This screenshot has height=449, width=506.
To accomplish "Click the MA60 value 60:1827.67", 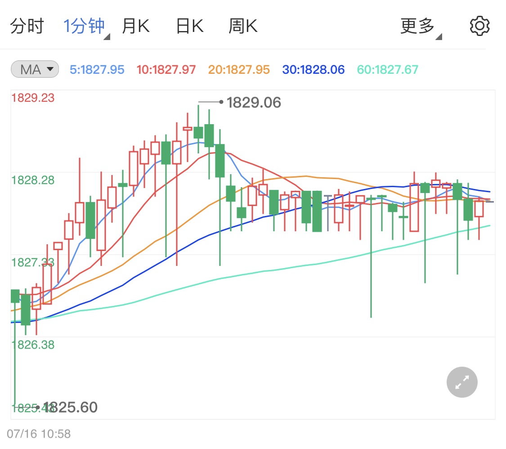I will pyautogui.click(x=387, y=70).
